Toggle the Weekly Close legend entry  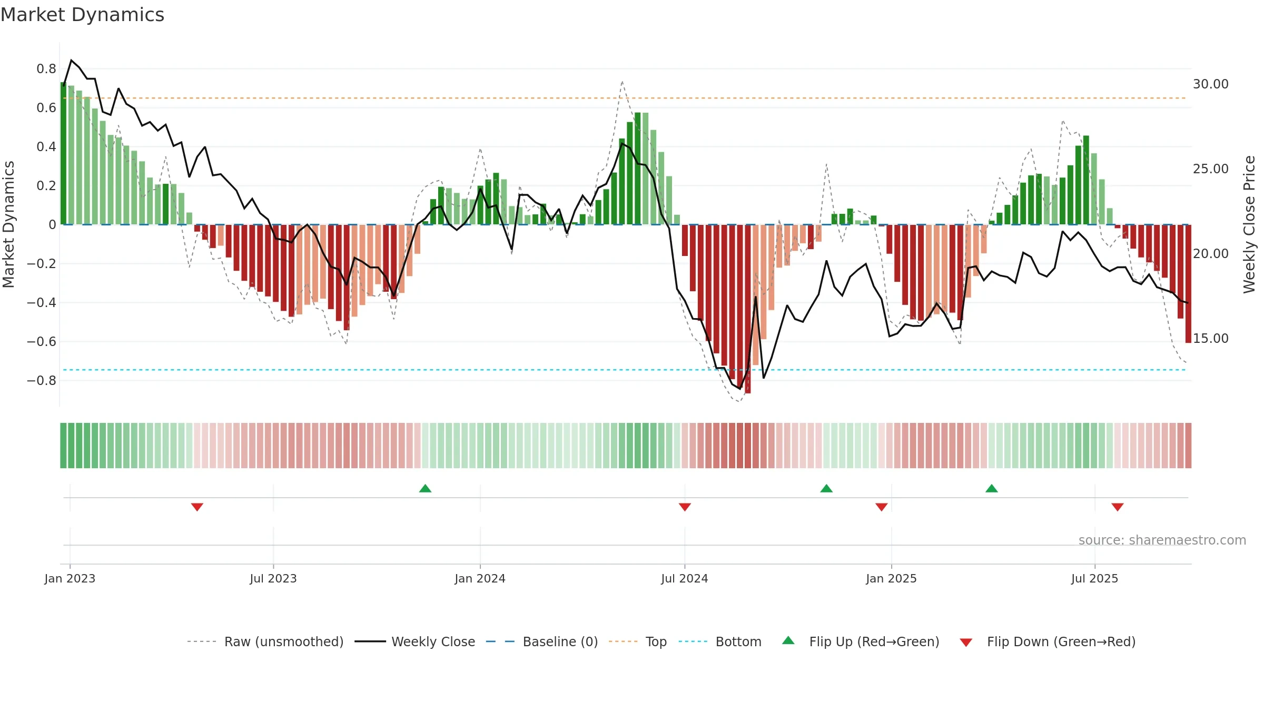415,641
